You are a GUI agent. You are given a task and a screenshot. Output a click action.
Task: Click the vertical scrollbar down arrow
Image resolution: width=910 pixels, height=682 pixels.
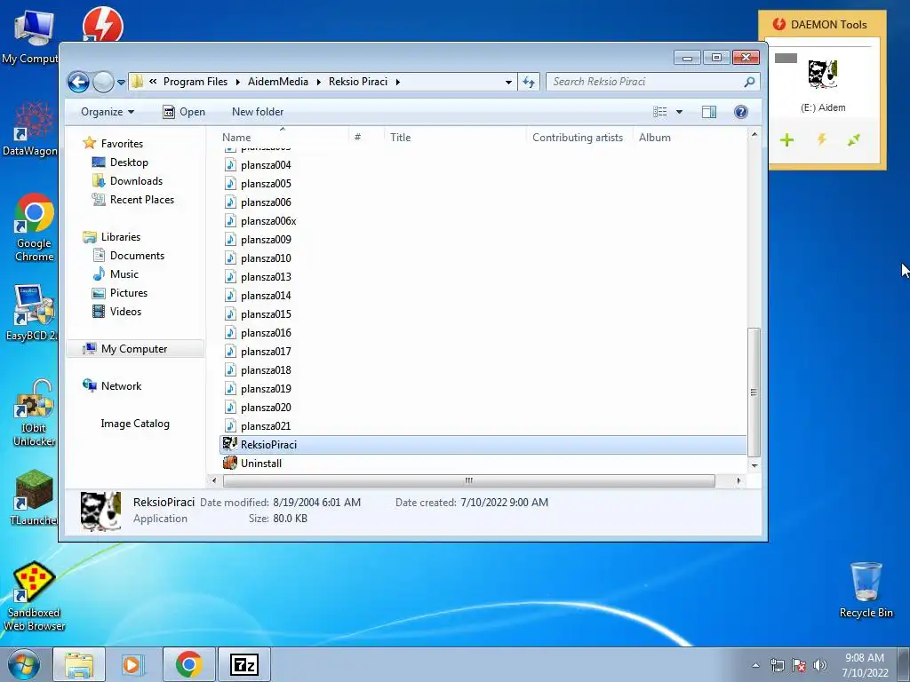coord(754,465)
